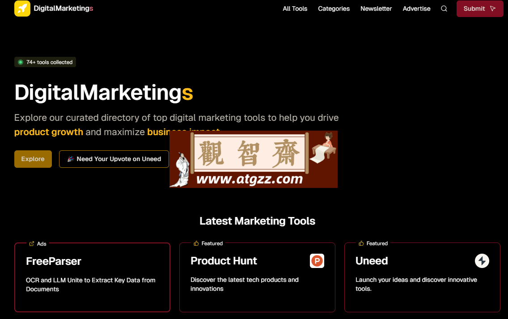Image resolution: width=508 pixels, height=319 pixels.
Task: Click Need Your Upvote on Uneed button
Action: [x=114, y=159]
